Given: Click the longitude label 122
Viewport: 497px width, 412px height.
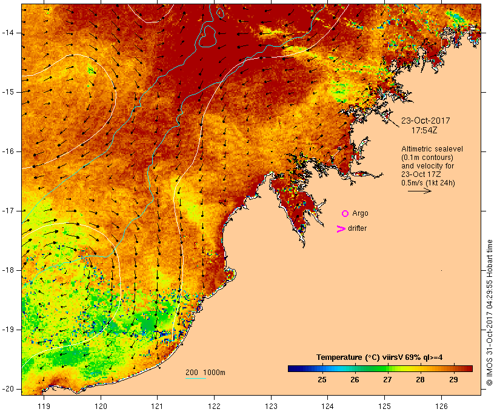Looking at the screenshot, I should coord(215,406).
